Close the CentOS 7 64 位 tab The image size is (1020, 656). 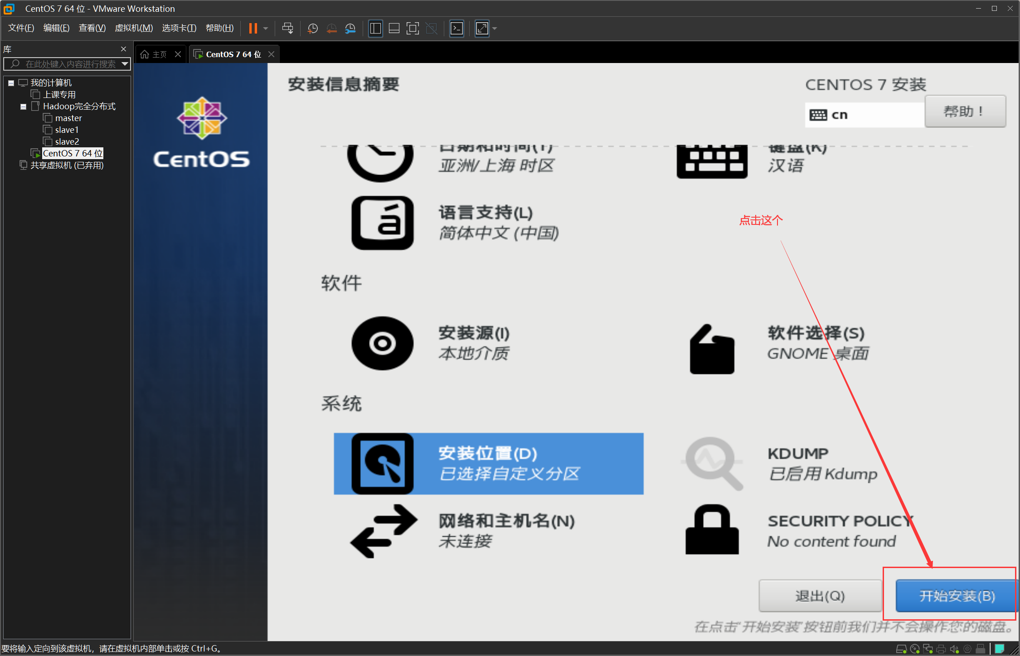coord(272,54)
